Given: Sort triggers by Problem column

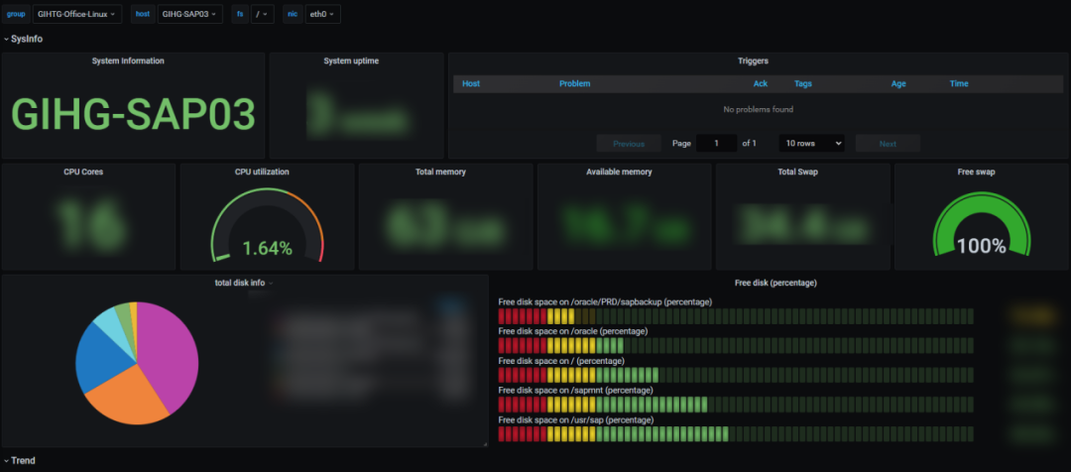Looking at the screenshot, I should [574, 84].
